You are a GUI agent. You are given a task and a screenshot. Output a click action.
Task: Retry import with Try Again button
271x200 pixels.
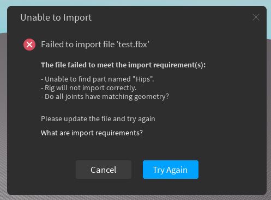[171, 170]
